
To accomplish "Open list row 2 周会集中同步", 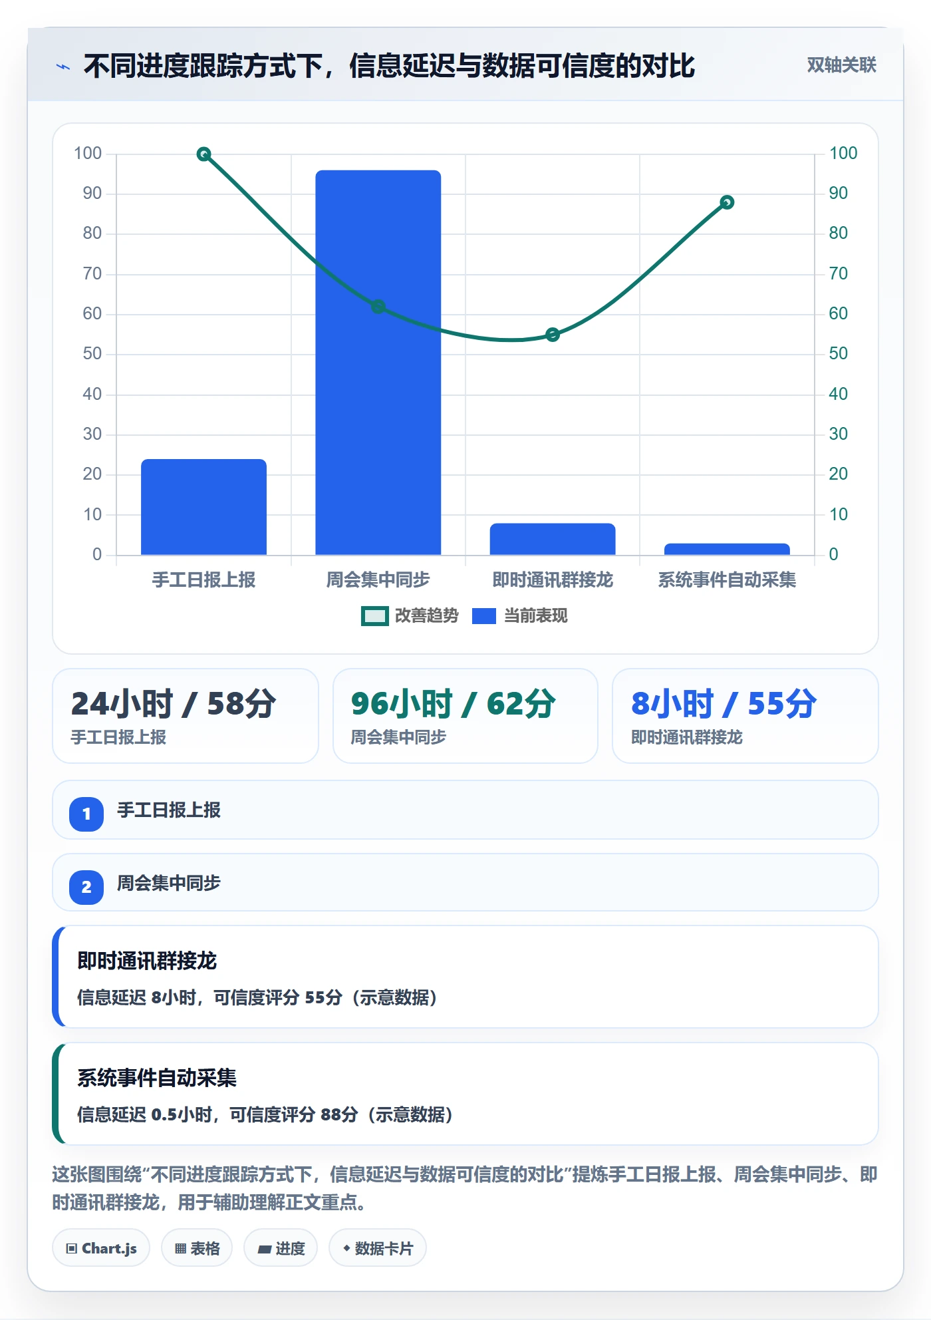I will coord(465,883).
